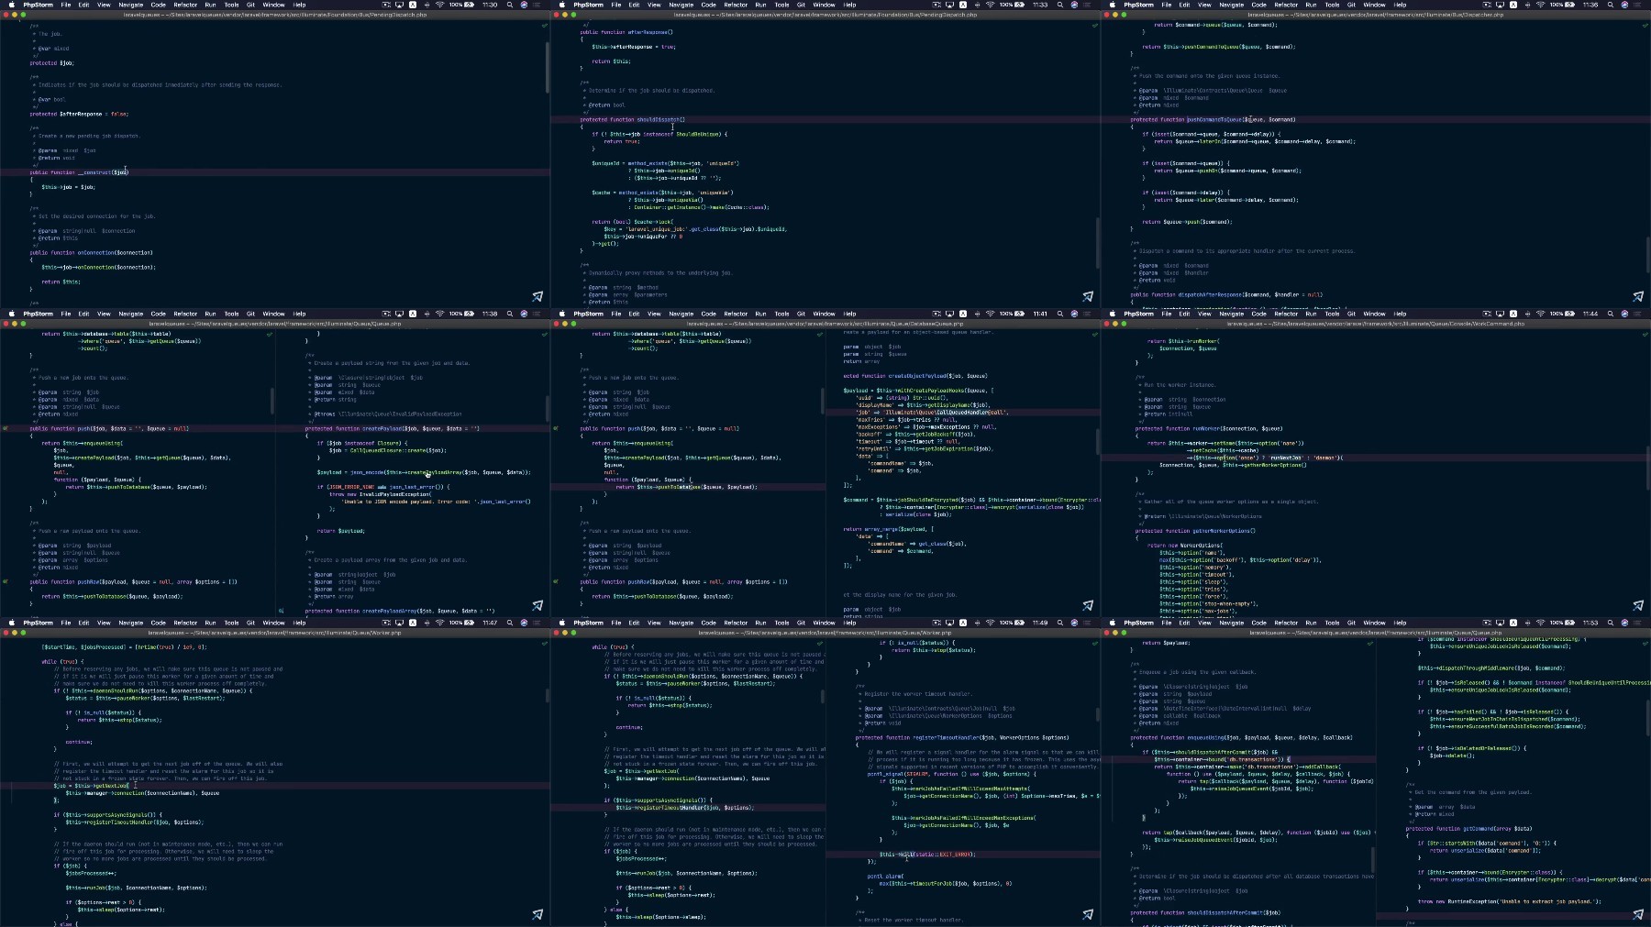The image size is (1651, 927).
Task: Click the line 'public function __construct($job)' in the 11:30 window
Action: click(x=80, y=172)
